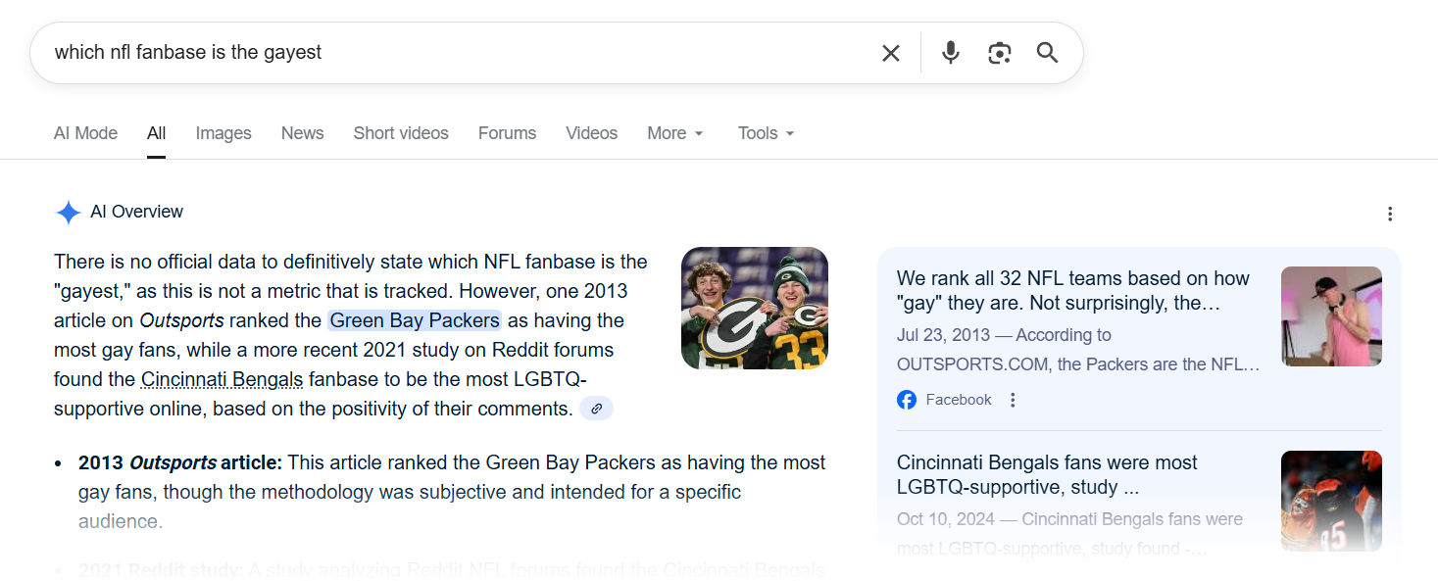Click the italic 'Outsports' word in paragraph
Screen dimensions: 1438x581
(181, 320)
